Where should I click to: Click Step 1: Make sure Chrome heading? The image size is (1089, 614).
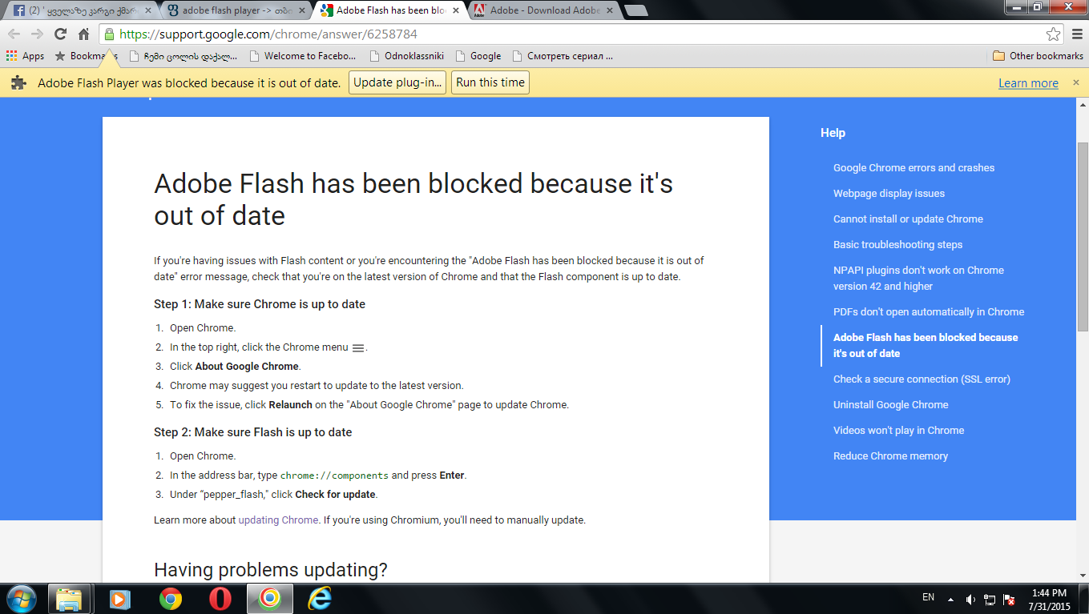[x=260, y=304]
